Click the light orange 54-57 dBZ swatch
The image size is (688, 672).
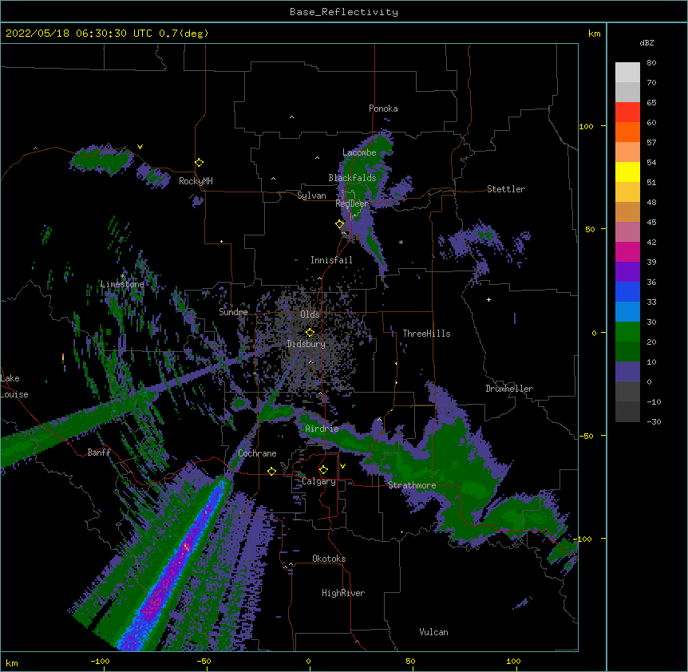point(627,152)
